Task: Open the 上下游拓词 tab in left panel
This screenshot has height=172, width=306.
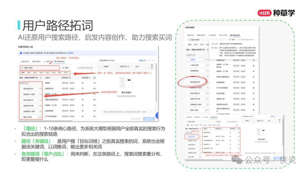Action: [47, 61]
